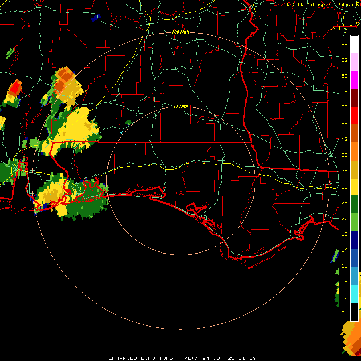This screenshot has height=361, width=361.
Task: Click the magenta legend swatch
Action: tap(354, 80)
